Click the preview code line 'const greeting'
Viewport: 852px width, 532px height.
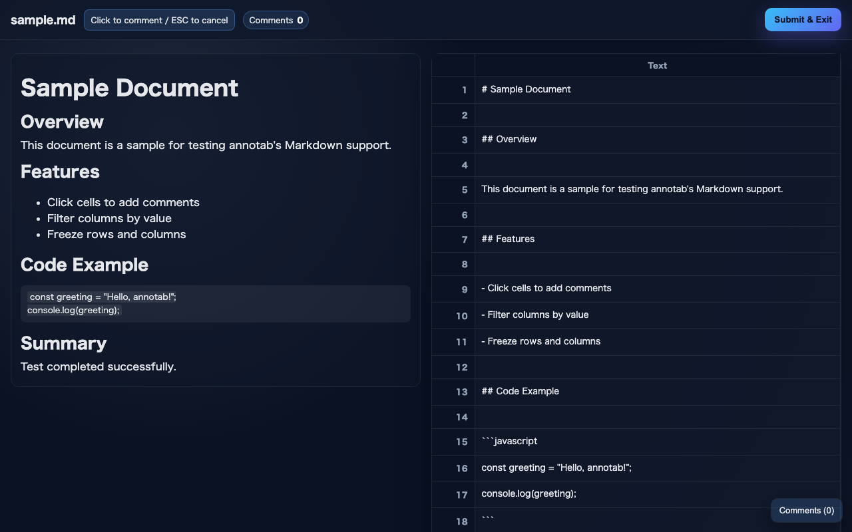point(103,297)
